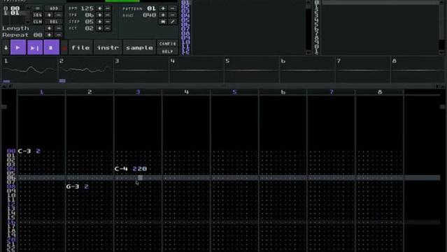Viewport: 447px width, 252px height.
Task: Decrease the ticks value 06 with minus
Action: pos(108,15)
